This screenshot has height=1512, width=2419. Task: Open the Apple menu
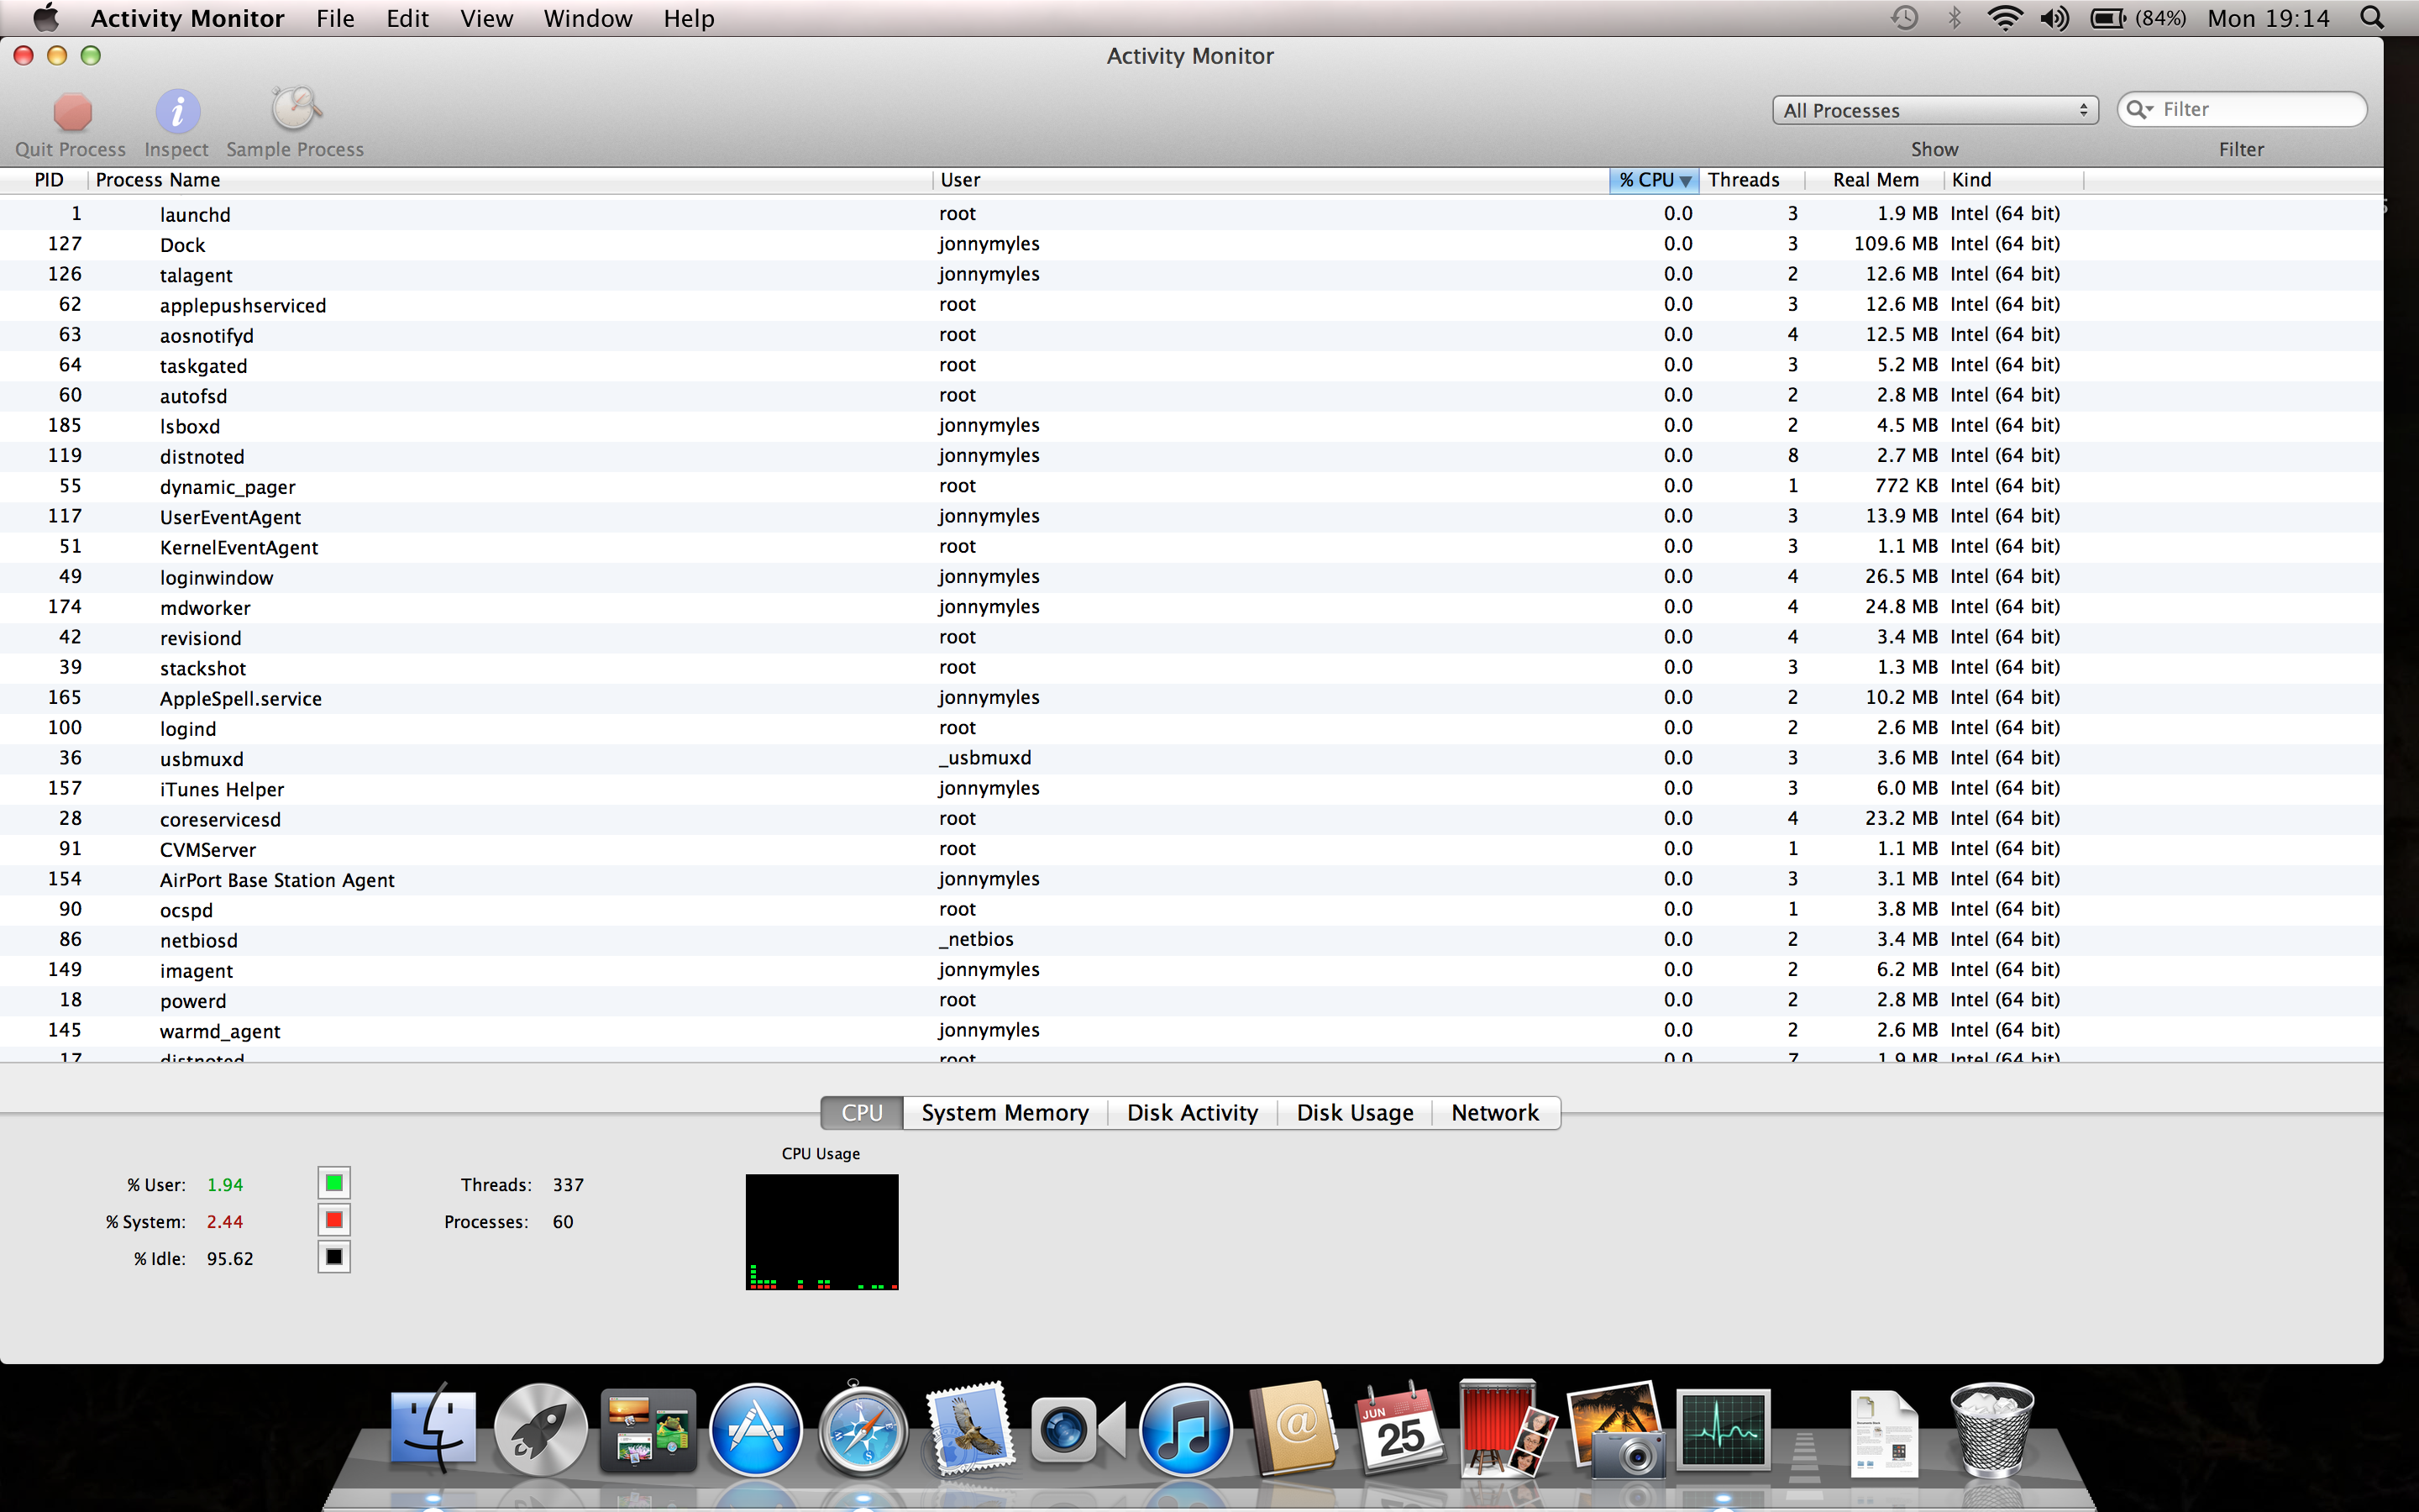pos(46,18)
